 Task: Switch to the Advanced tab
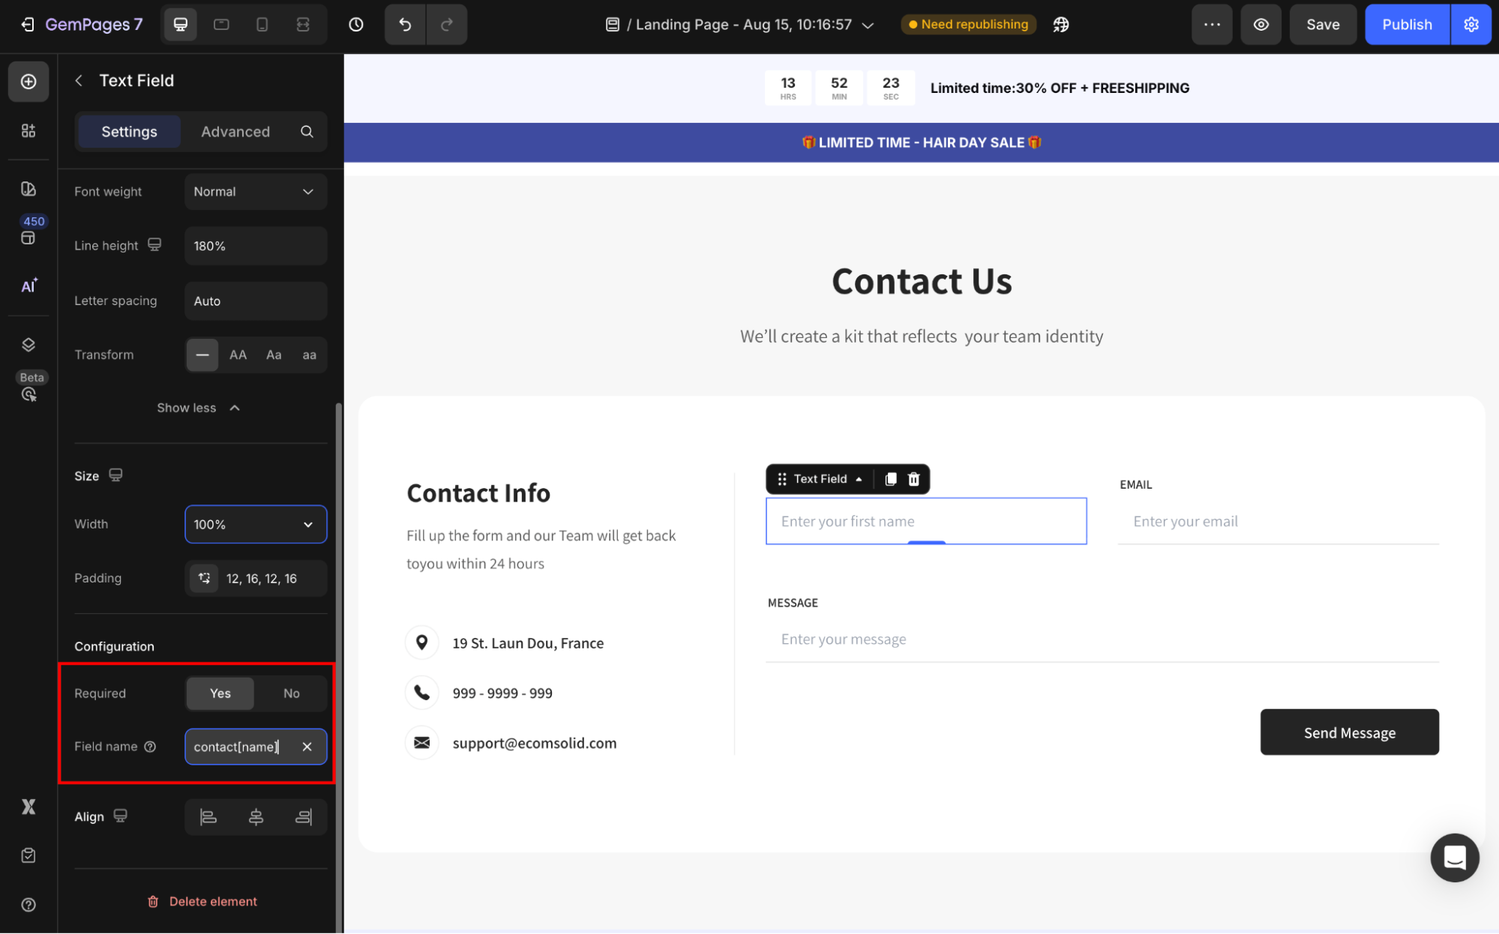coord(235,132)
